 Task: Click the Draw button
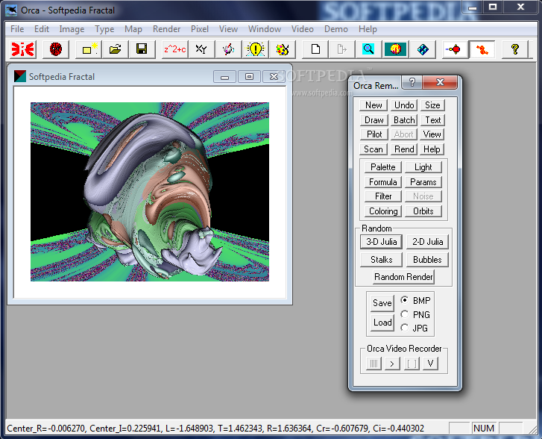click(374, 119)
